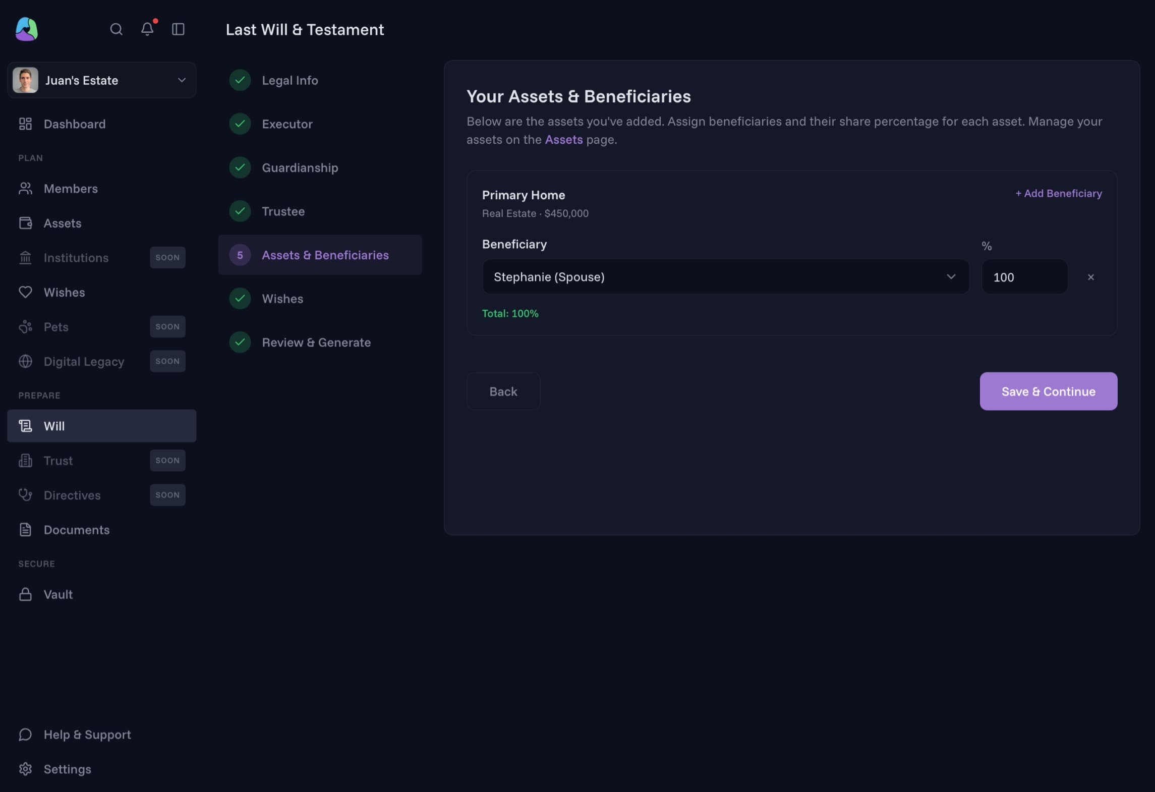Image resolution: width=1155 pixels, height=792 pixels.
Task: Click Juan's profile avatar thumbnail
Action: click(25, 80)
